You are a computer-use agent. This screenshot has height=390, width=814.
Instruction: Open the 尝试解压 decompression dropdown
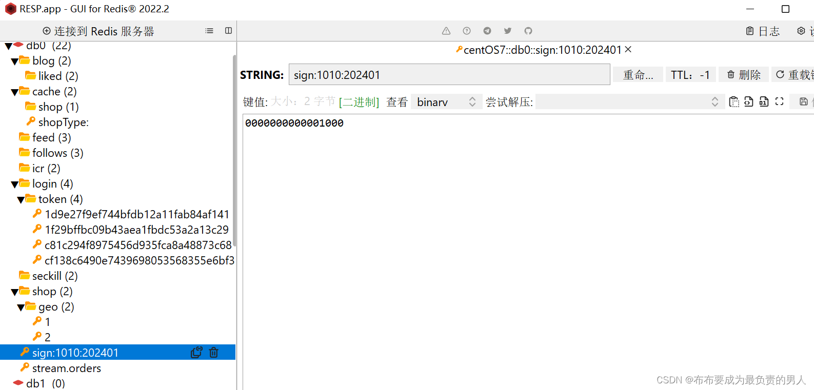click(630, 102)
